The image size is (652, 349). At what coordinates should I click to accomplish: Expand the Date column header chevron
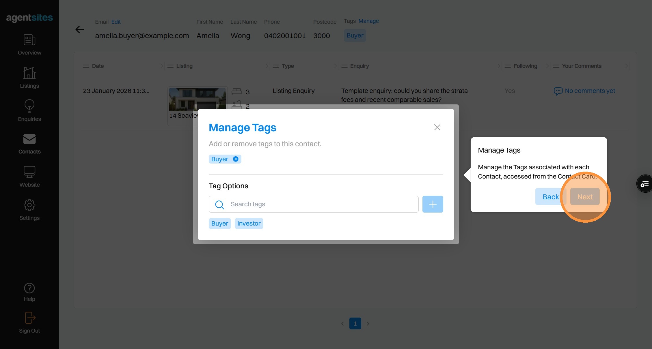point(161,66)
